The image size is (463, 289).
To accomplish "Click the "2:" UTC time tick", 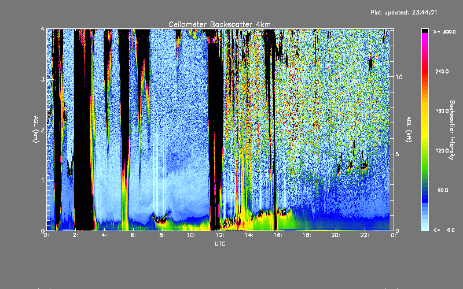I will pyautogui.click(x=76, y=235).
